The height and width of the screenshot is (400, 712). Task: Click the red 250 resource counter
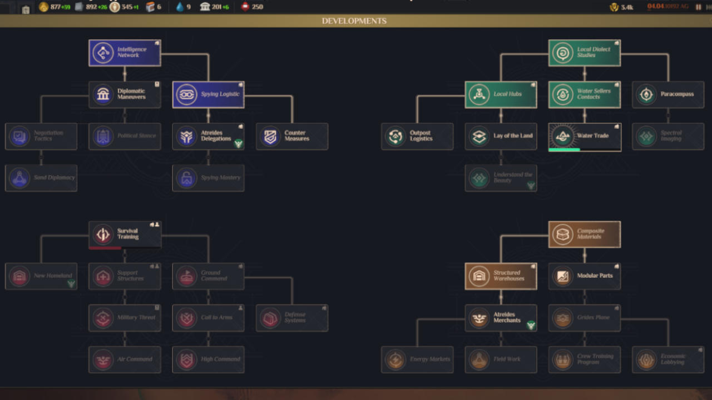click(x=252, y=7)
